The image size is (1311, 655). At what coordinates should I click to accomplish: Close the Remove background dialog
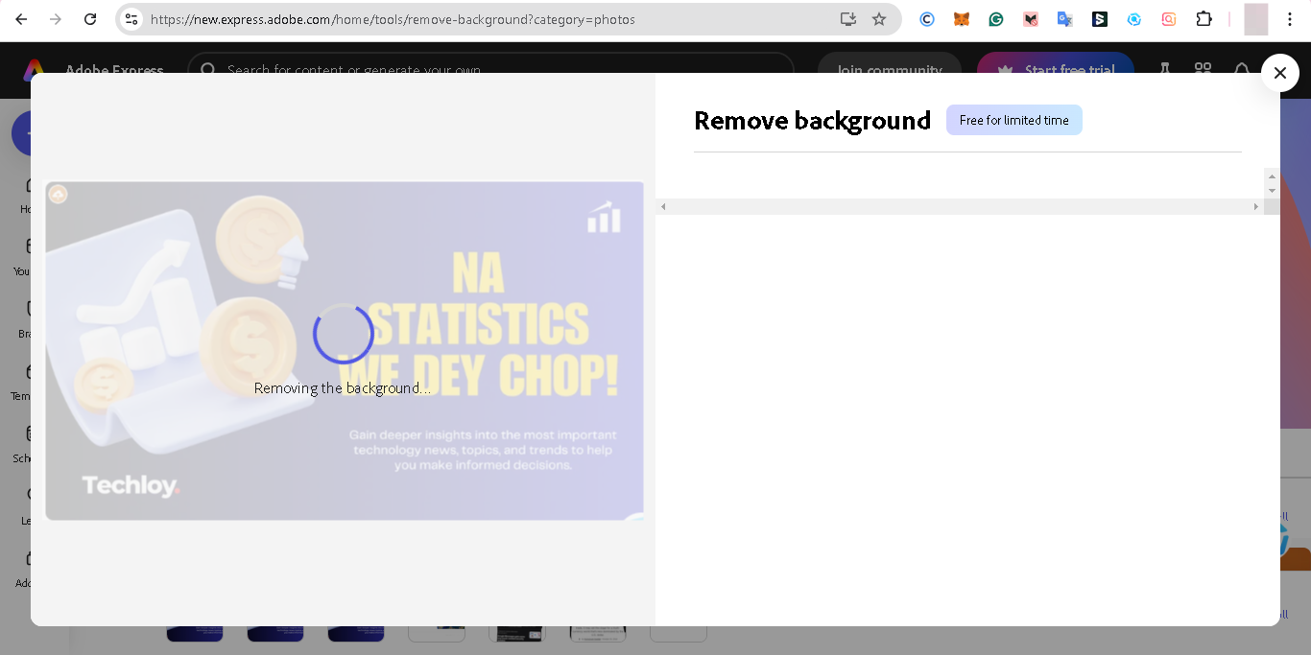1279,73
